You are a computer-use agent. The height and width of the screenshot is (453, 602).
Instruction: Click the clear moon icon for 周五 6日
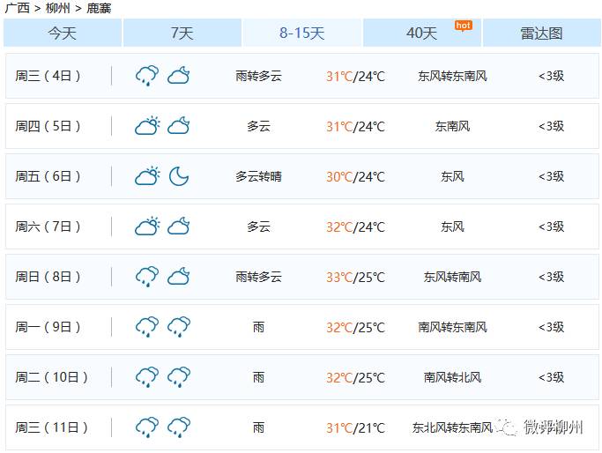pyautogui.click(x=179, y=176)
